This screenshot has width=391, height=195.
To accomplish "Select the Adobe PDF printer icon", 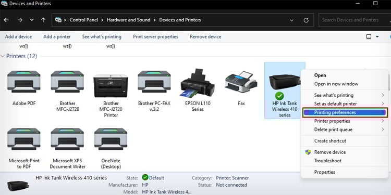I will coord(24,82).
